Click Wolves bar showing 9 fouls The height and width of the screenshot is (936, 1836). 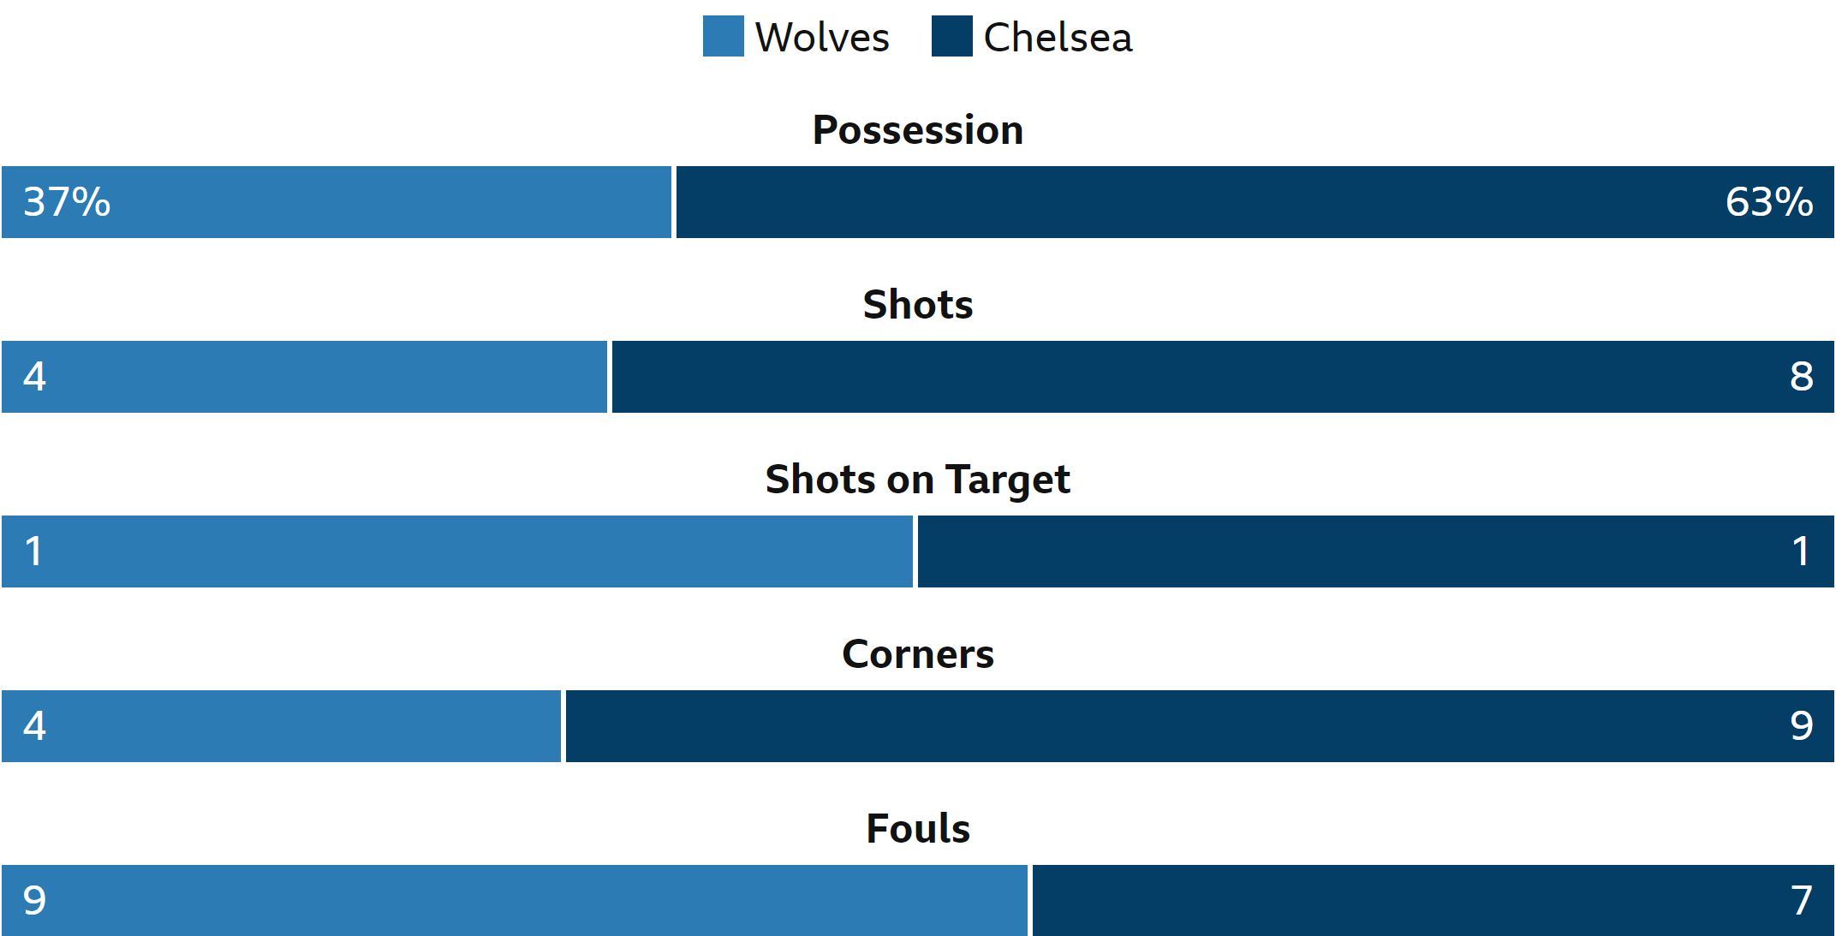click(515, 900)
